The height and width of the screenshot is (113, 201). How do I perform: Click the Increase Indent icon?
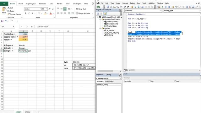pos(73,13)
